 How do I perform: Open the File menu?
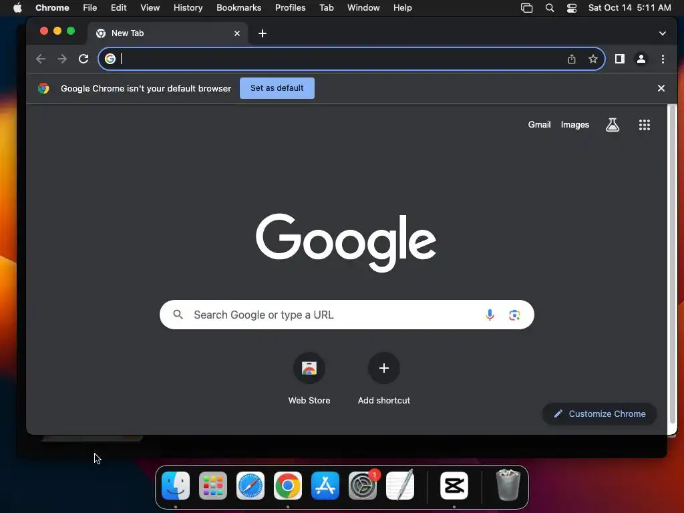(x=90, y=8)
